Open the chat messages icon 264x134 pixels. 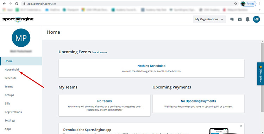click(x=232, y=19)
